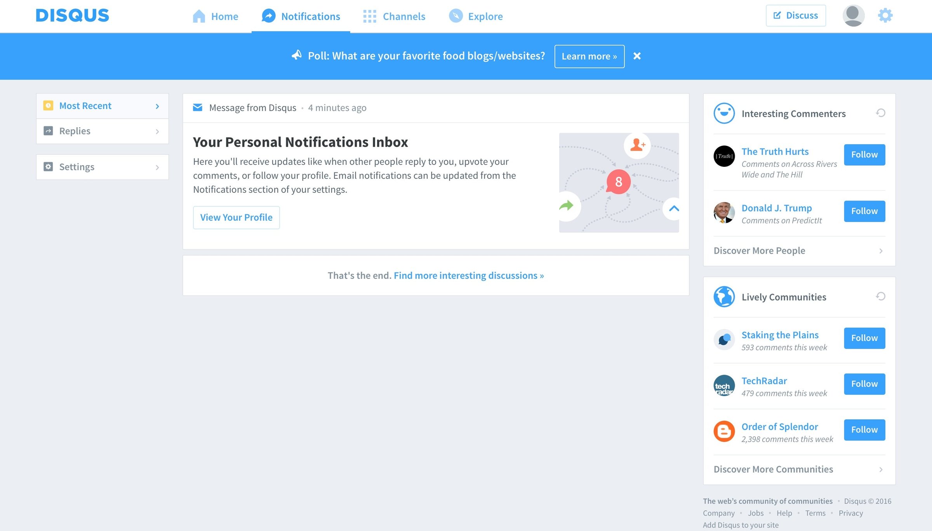932x531 pixels.
Task: Expand the Replies chevron
Action: coord(157,131)
